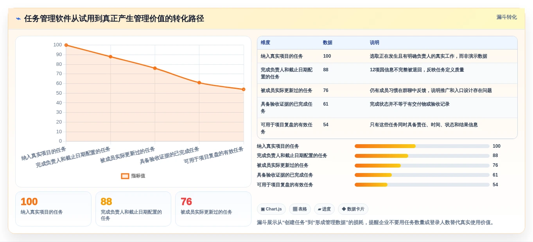This screenshot has width=533, height=242.
Task: Click the progress bar for 纳入真实项目的任务
Action: click(422, 146)
